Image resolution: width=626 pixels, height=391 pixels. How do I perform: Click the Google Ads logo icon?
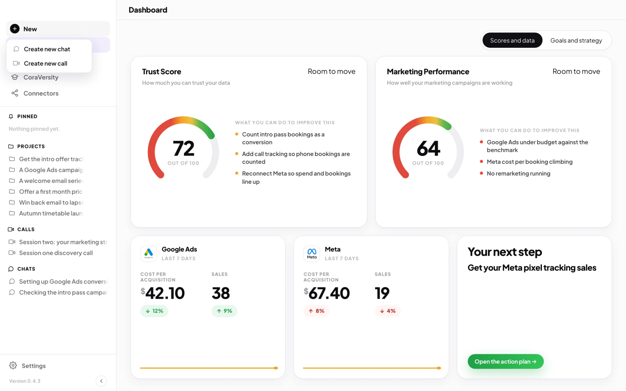click(x=149, y=253)
